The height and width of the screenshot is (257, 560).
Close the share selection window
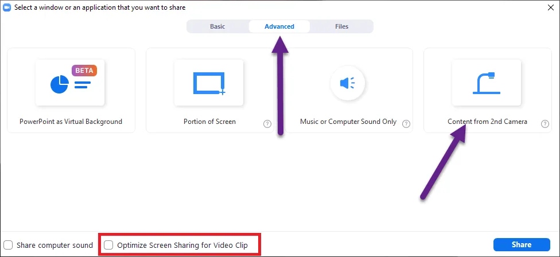(x=550, y=8)
